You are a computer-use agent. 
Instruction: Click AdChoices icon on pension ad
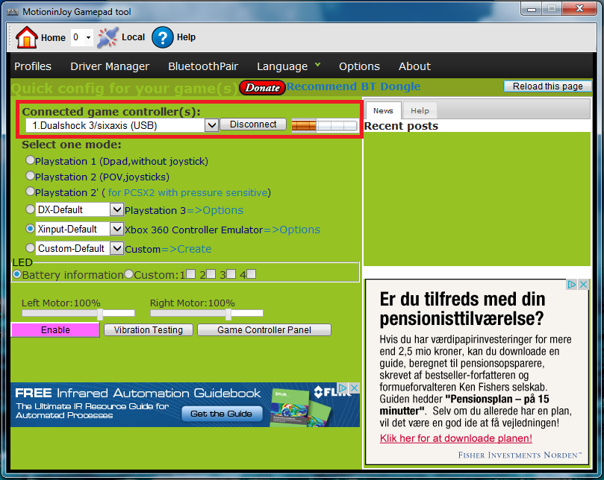pos(571,284)
